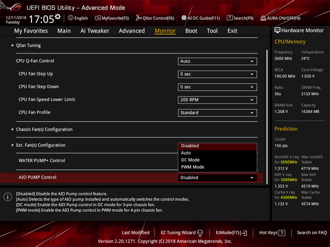Click the 4719 MHz Max nonAVX value
The width and height of the screenshot is (330, 247).
tap(310, 168)
